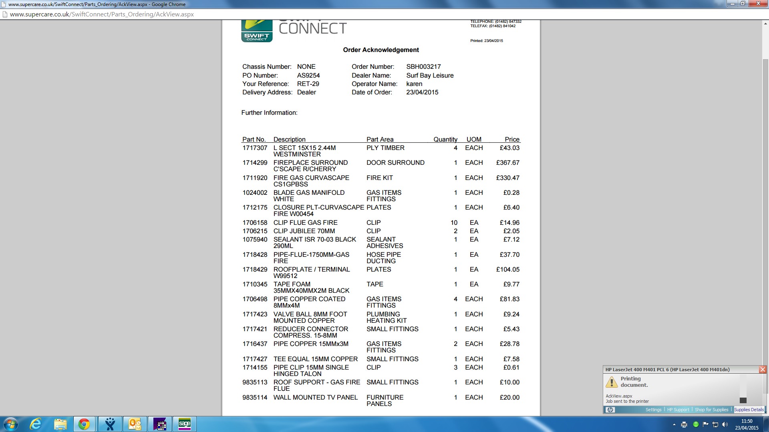The height and width of the screenshot is (432, 769).
Task: Click the Windows Start orb
Action: click(x=11, y=424)
